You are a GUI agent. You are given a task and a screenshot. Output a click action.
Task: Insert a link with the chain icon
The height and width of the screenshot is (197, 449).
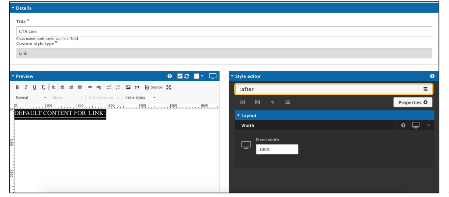click(x=90, y=87)
